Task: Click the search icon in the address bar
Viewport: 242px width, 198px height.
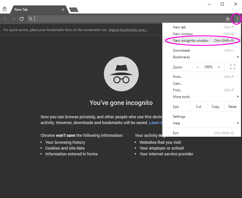Action: [x=30, y=19]
